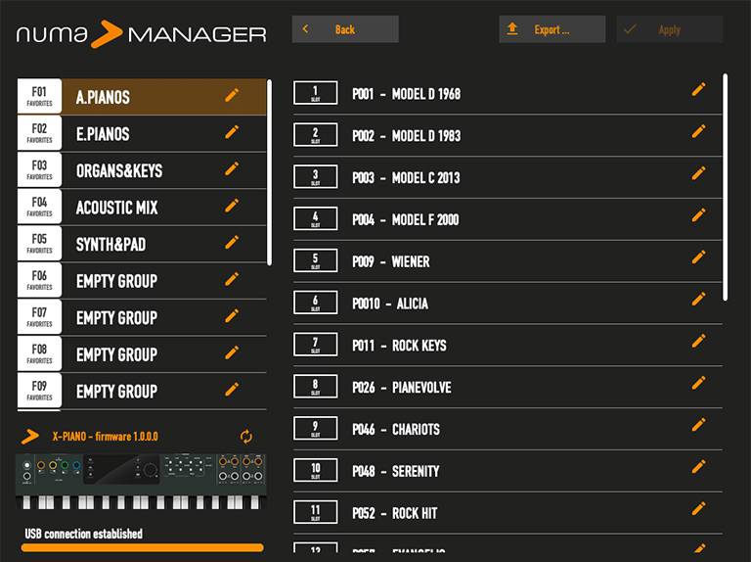The image size is (751, 562).
Task: Click the ORGANS&KEYS edit pencil
Action: coord(232,168)
